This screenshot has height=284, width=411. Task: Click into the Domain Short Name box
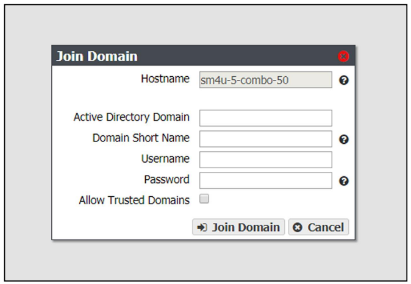click(x=265, y=139)
